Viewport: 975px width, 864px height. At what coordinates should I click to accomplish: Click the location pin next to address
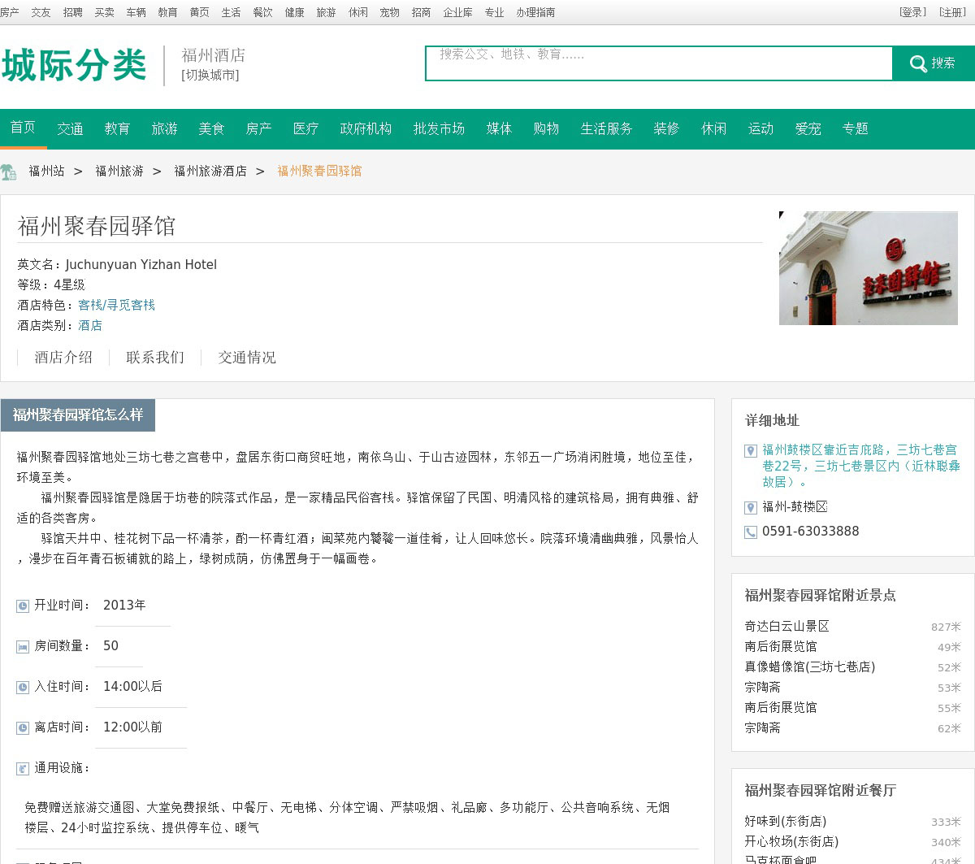click(751, 451)
